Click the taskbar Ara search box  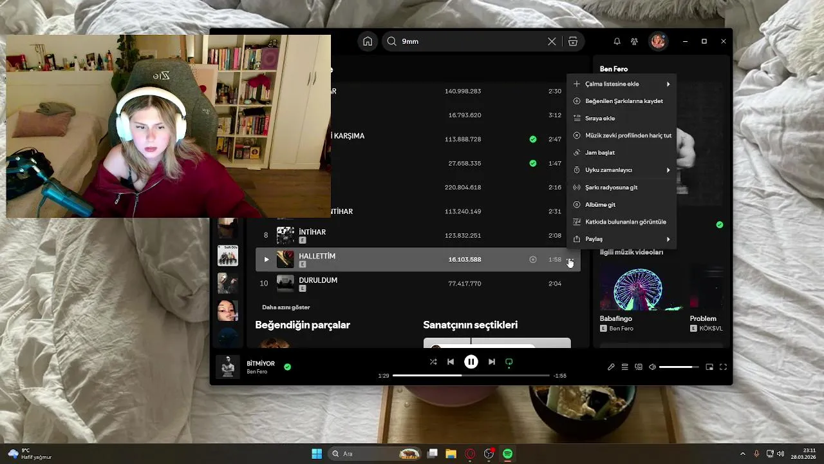tap(373, 454)
